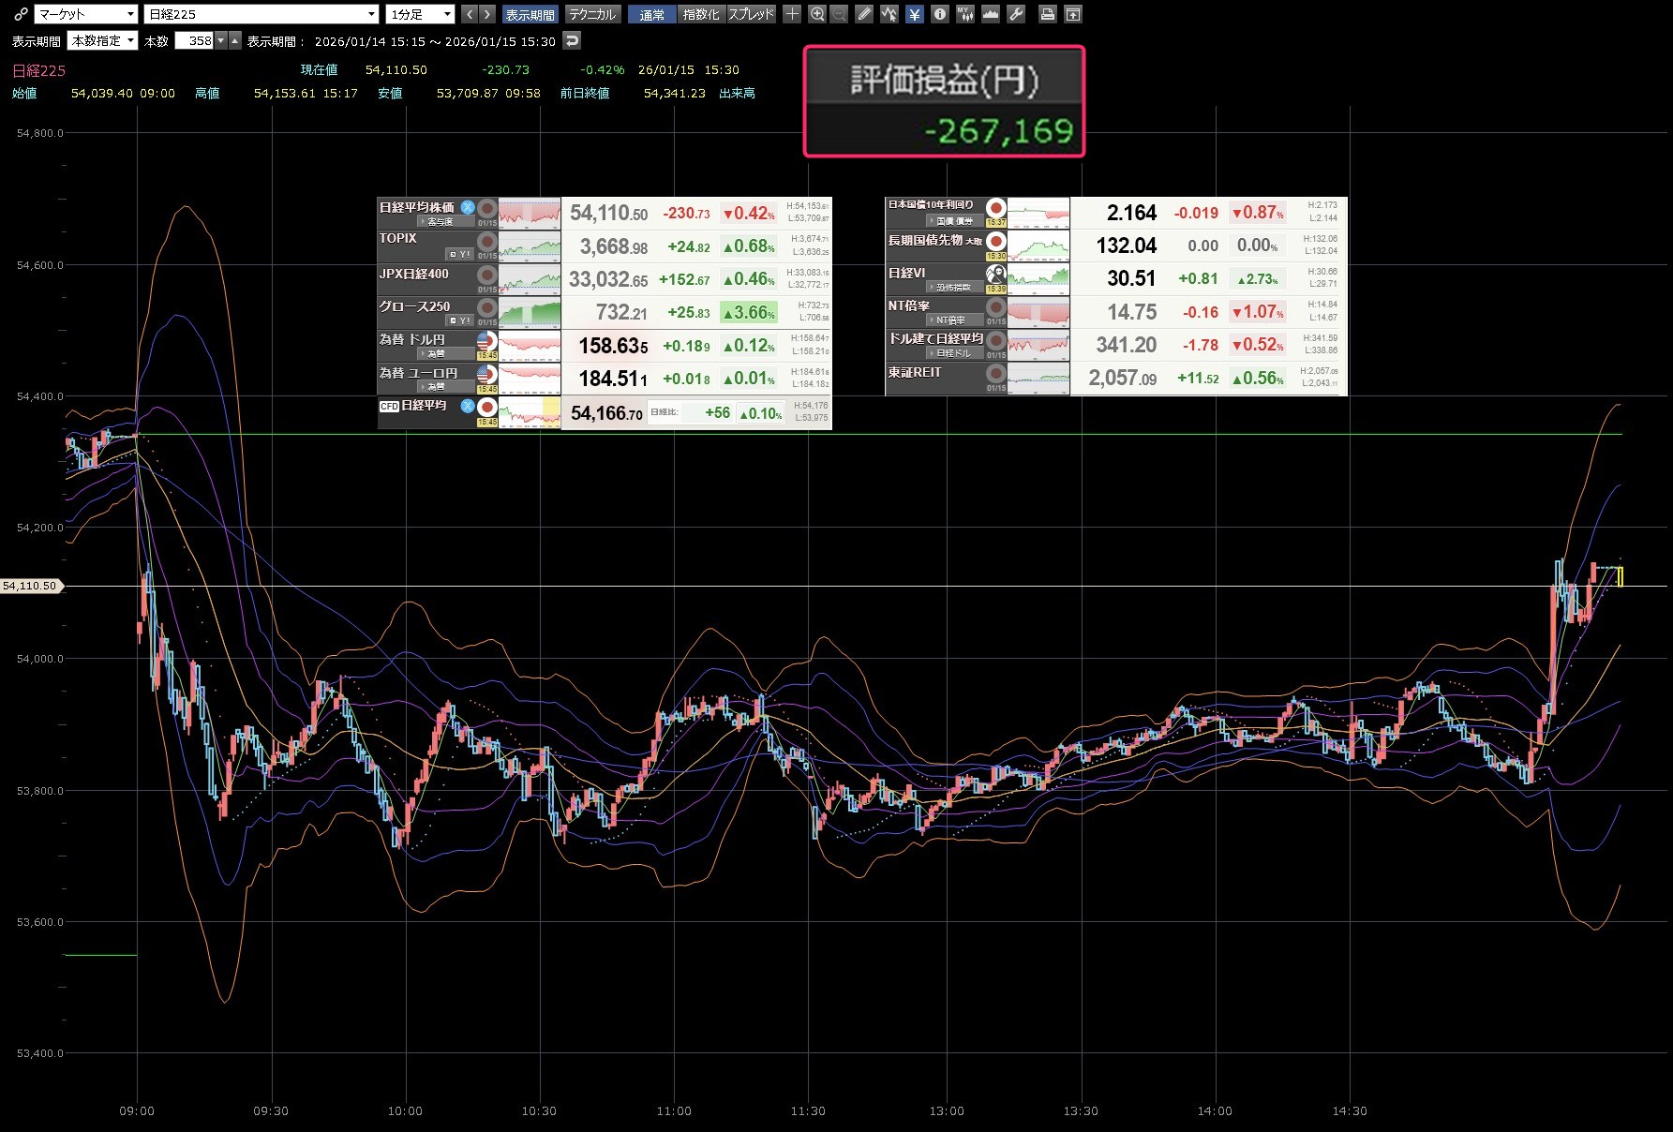Click the print chart icon
Viewport: 1673px width, 1132px height.
(1048, 14)
